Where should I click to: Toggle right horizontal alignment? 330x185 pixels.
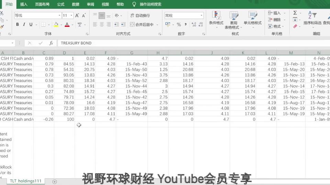(x=108, y=25)
